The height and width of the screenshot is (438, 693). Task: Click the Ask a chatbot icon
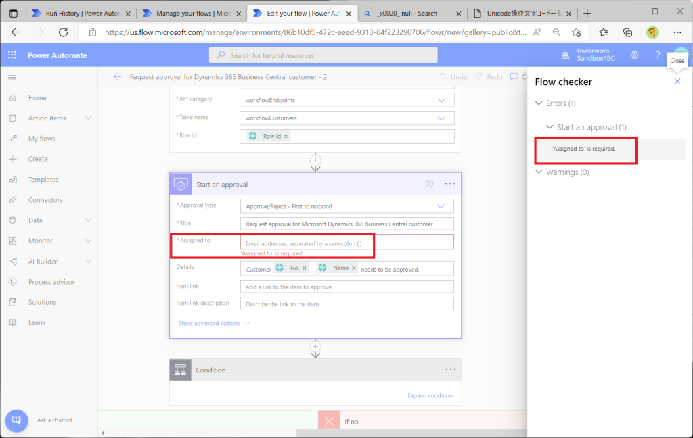(16, 420)
